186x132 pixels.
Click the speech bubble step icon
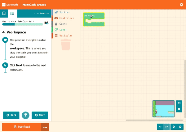5,40
